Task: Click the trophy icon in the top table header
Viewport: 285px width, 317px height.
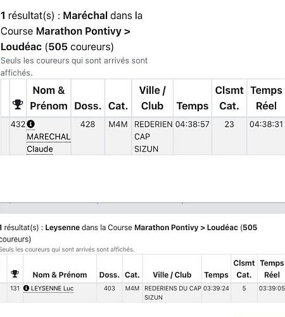Action: pyautogui.click(x=18, y=104)
